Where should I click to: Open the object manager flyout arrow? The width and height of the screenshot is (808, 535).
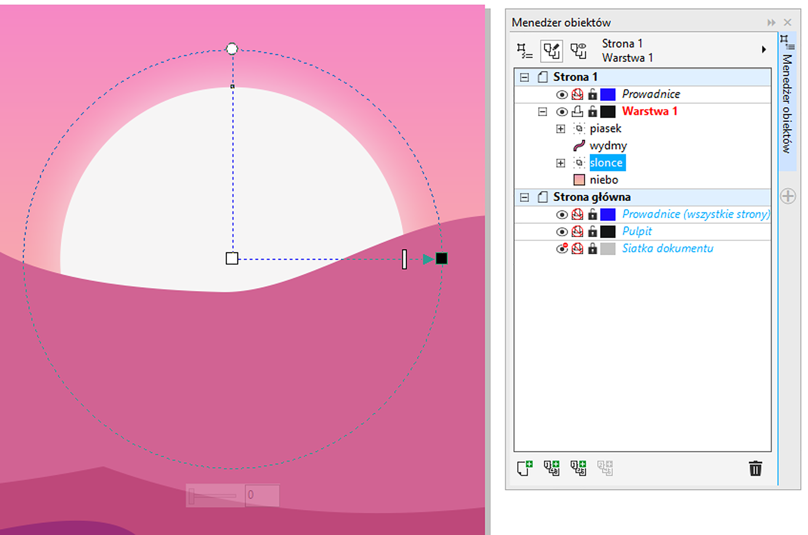[x=764, y=50]
